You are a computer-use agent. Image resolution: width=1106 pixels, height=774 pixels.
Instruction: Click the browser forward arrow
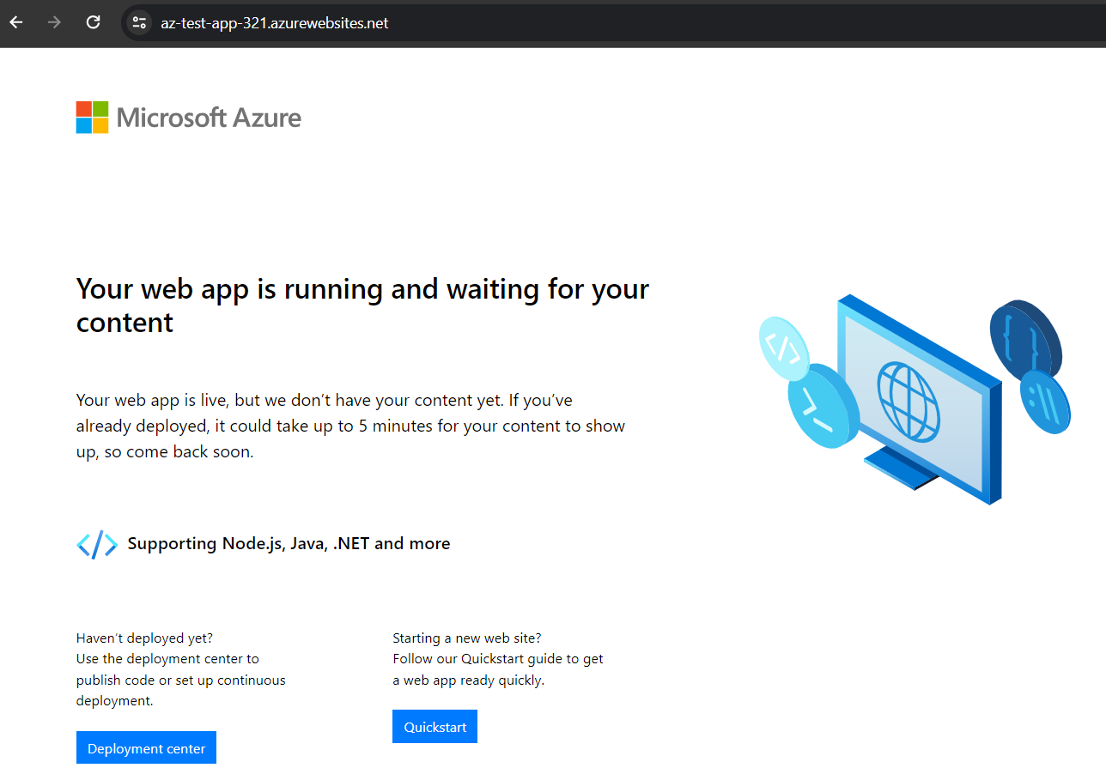[55, 23]
